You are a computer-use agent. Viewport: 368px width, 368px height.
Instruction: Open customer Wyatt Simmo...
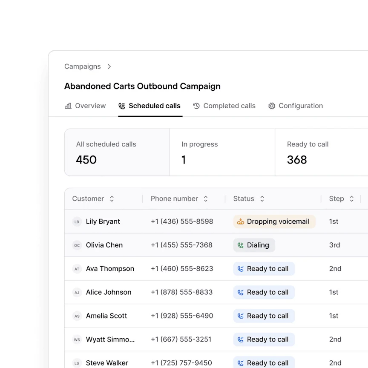[x=110, y=339]
